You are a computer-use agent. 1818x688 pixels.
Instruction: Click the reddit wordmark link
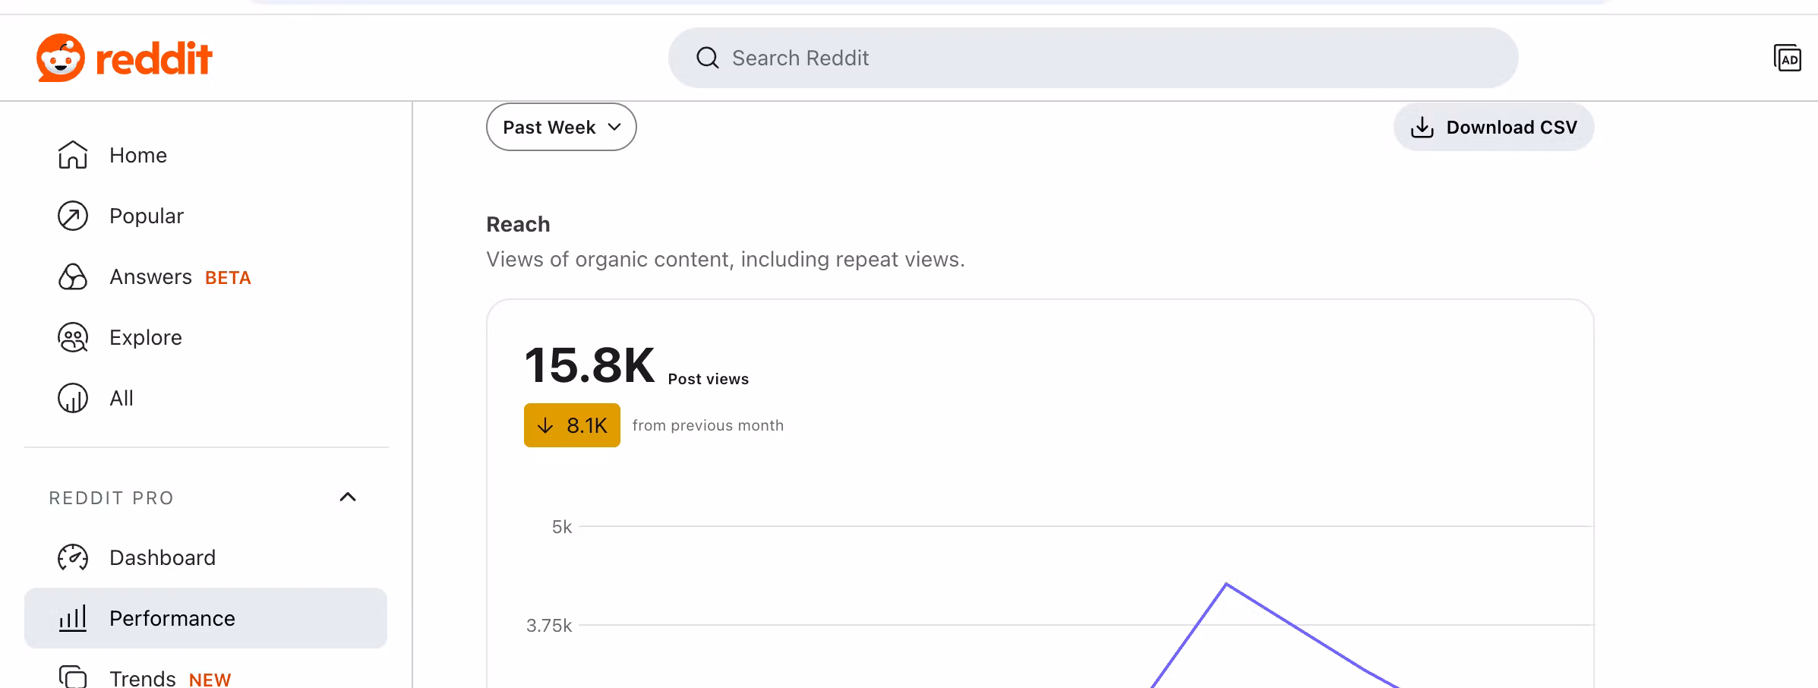(154, 58)
